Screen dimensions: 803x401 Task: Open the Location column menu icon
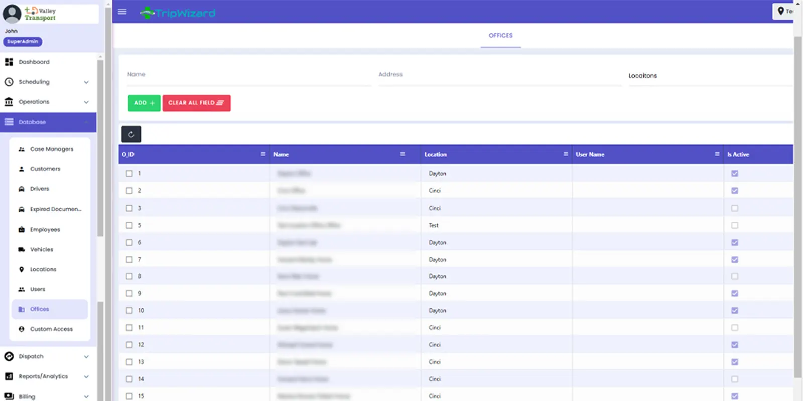tap(566, 154)
